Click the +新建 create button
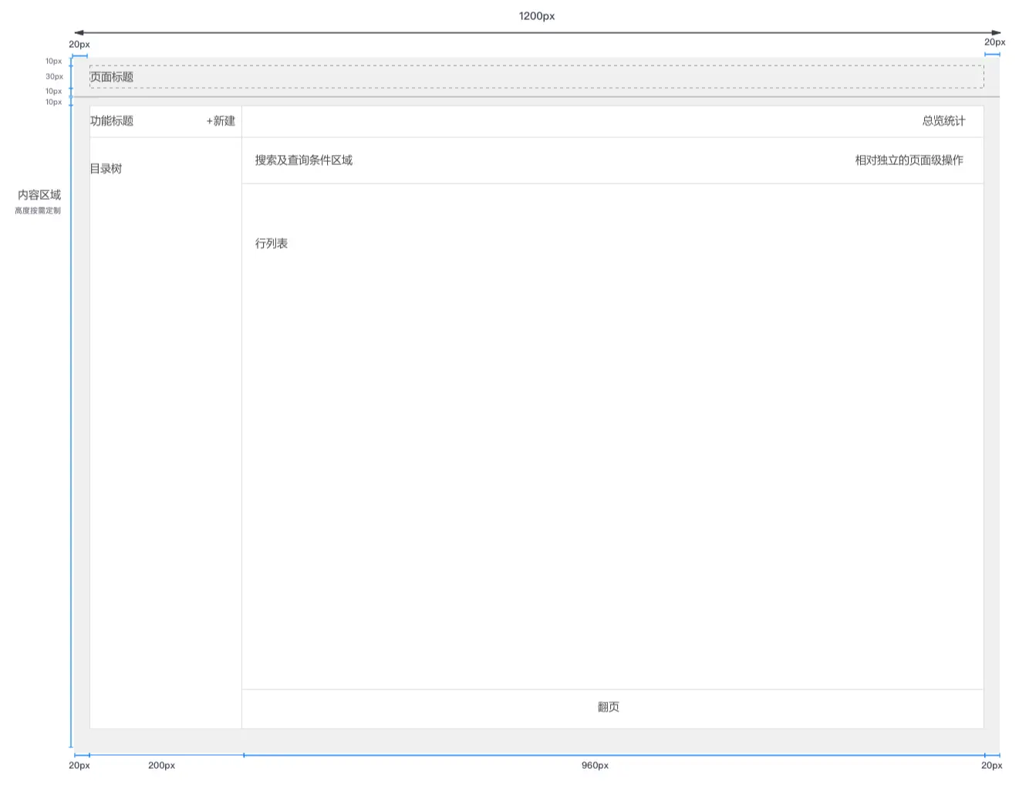 coord(221,121)
